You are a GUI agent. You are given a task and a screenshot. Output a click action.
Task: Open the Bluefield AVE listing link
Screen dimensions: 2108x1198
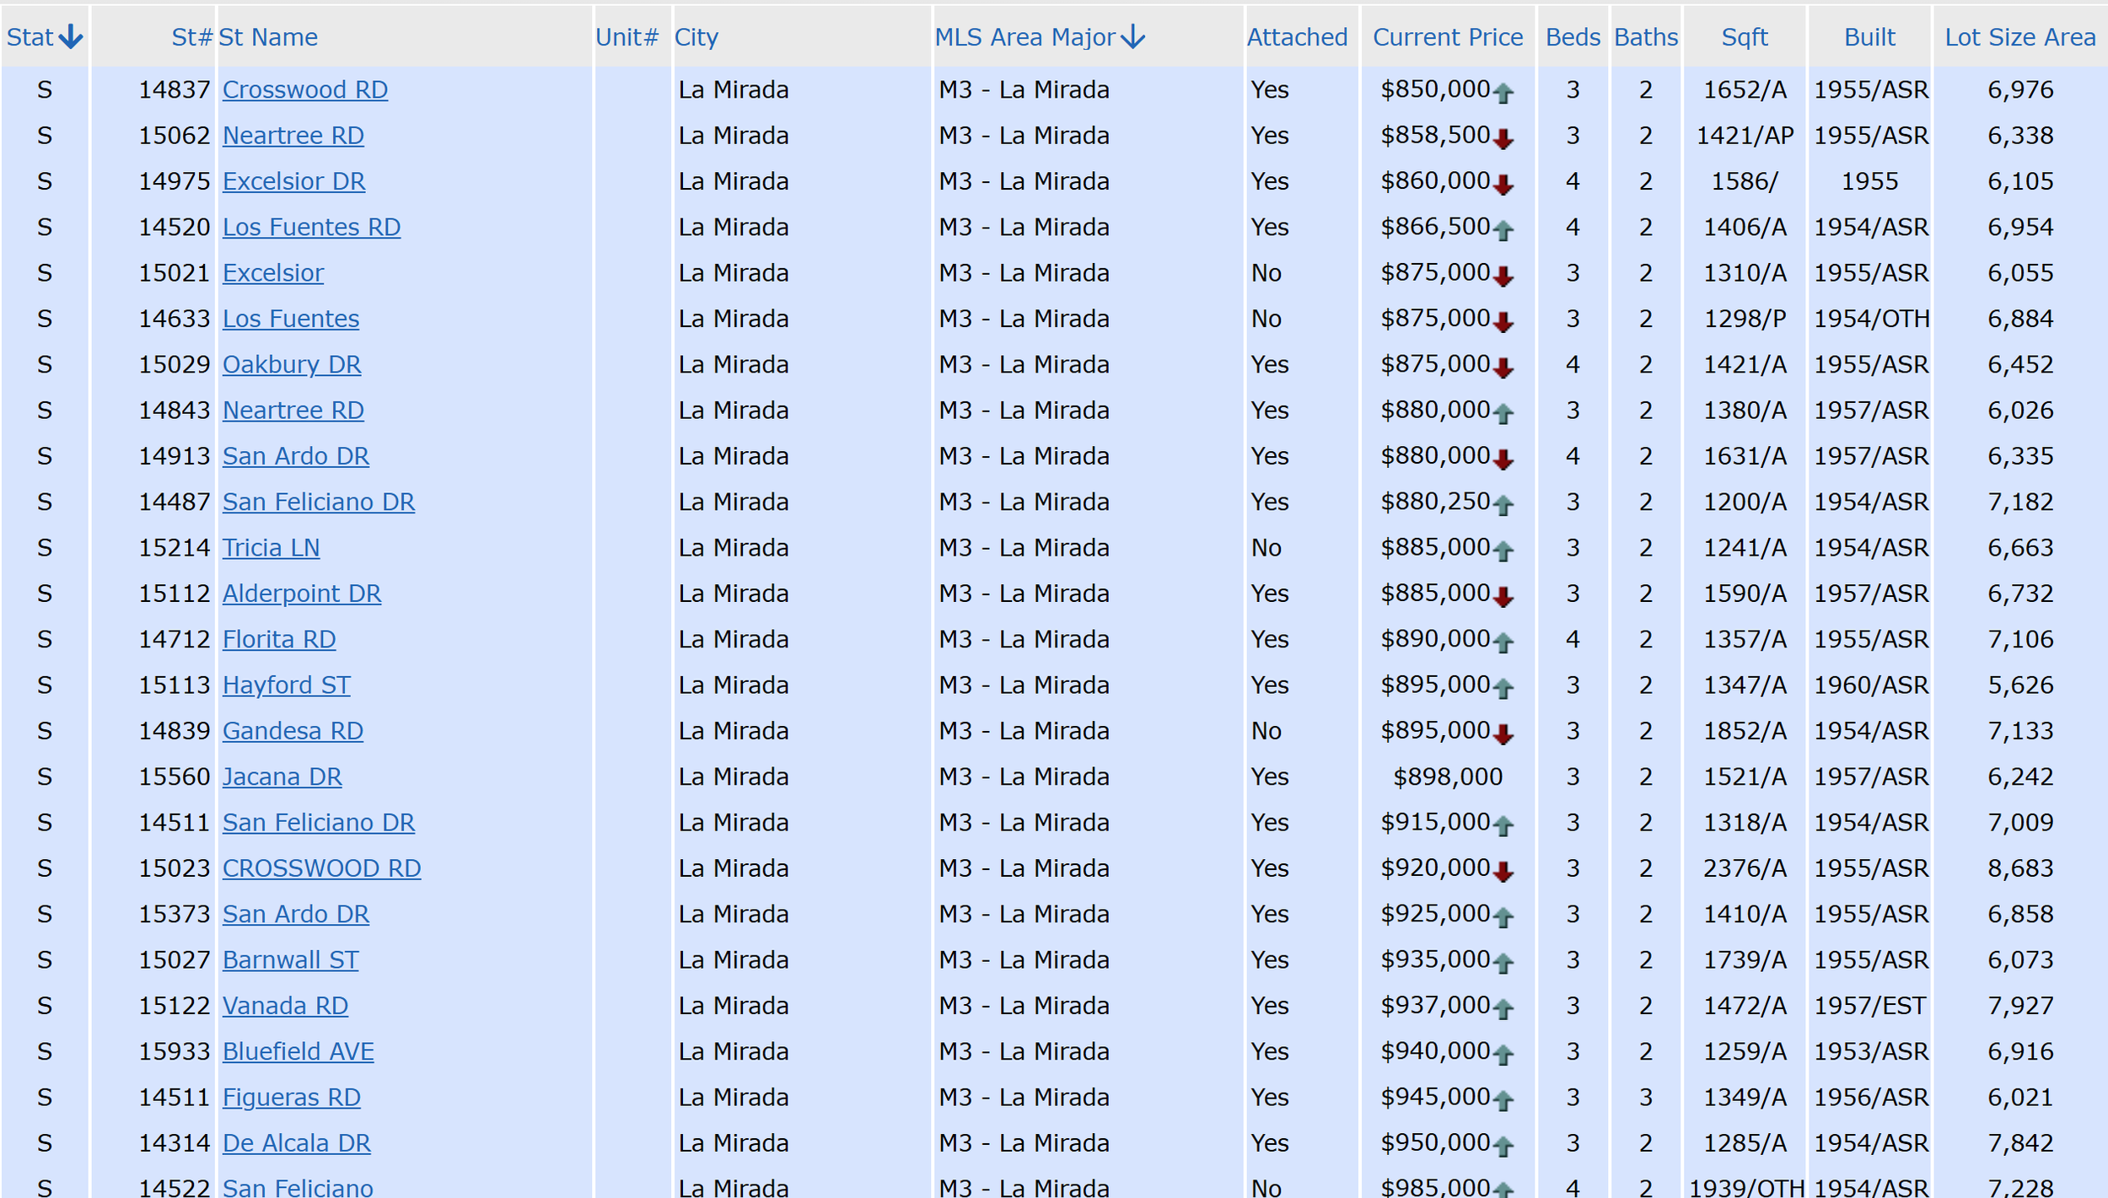click(x=298, y=1051)
